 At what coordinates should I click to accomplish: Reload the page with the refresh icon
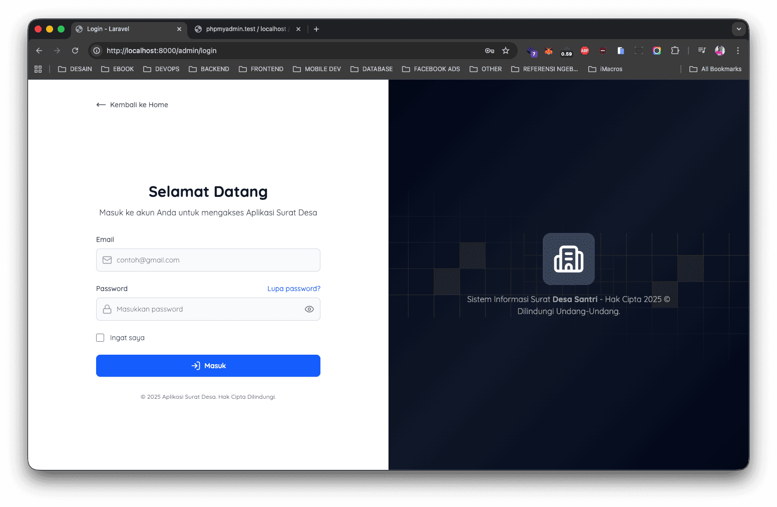(x=75, y=51)
